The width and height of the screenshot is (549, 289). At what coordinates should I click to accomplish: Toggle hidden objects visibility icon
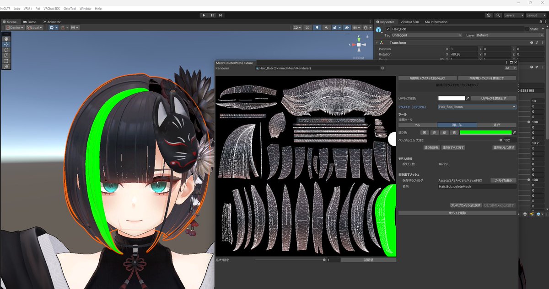[x=347, y=28]
